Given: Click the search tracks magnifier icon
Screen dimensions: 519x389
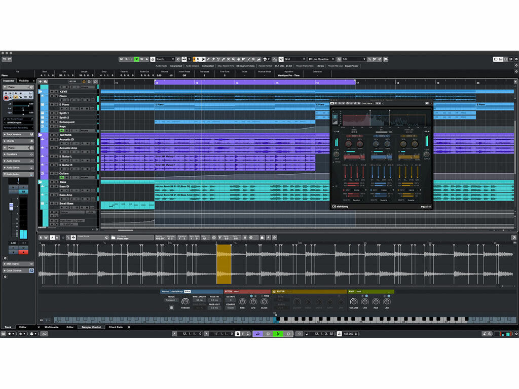Looking at the screenshot, I should coord(95,81).
